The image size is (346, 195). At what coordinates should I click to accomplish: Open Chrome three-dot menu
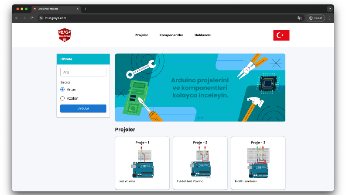[329, 18]
